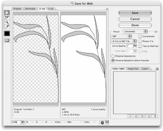This screenshot has width=163, height=131.
Task: Switch to the Color Table tab
Action: pos(118,69)
